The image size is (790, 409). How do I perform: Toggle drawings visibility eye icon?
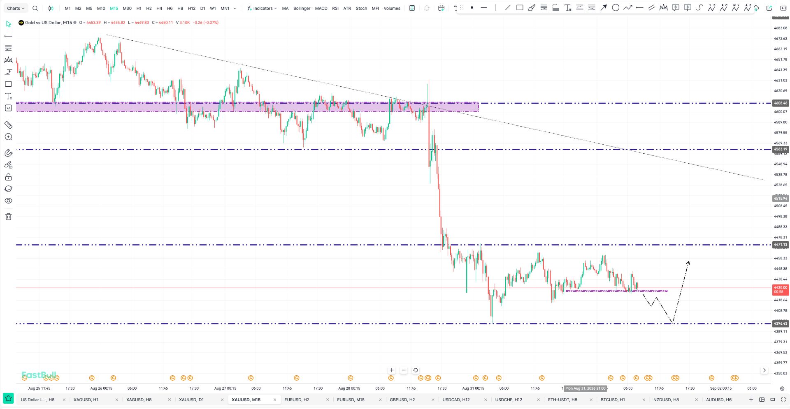8,201
